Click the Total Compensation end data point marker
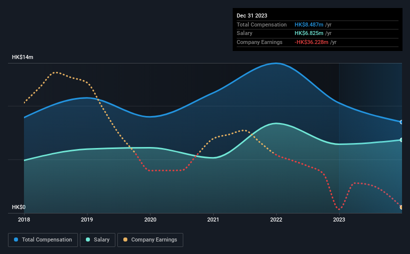 (x=401, y=122)
